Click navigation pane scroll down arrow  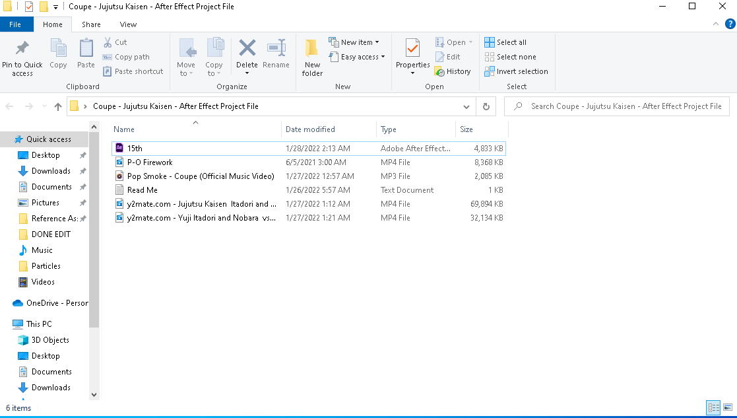pyautogui.click(x=94, y=395)
